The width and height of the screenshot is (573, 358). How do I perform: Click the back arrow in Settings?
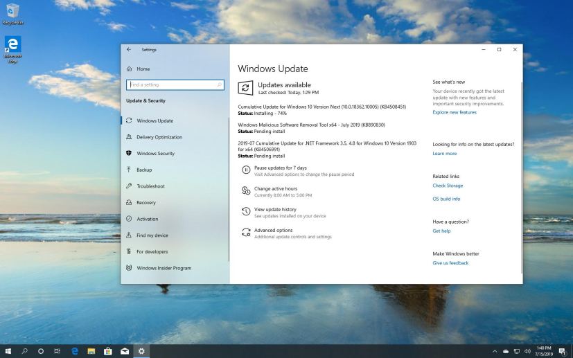click(129, 49)
